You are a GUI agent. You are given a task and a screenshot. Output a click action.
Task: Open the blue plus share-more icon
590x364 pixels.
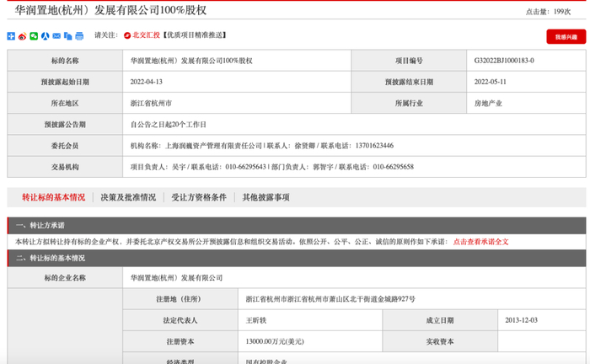[11, 36]
